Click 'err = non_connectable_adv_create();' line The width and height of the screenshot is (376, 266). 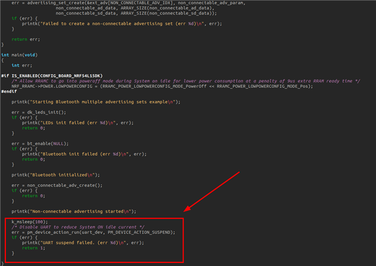57,186
